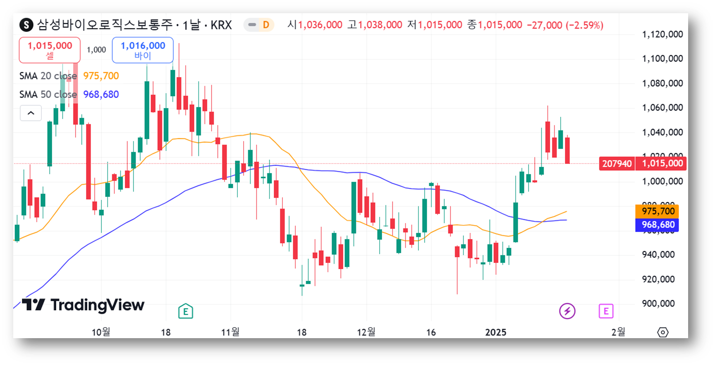Image resolution: width=715 pixels, height=365 pixels.
Task: Click the open price 시 1,036,000
Action: tap(315, 25)
